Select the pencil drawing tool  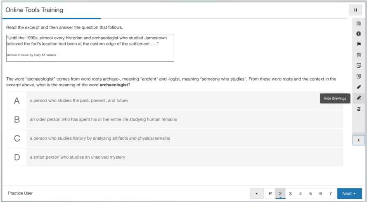pos(359,87)
